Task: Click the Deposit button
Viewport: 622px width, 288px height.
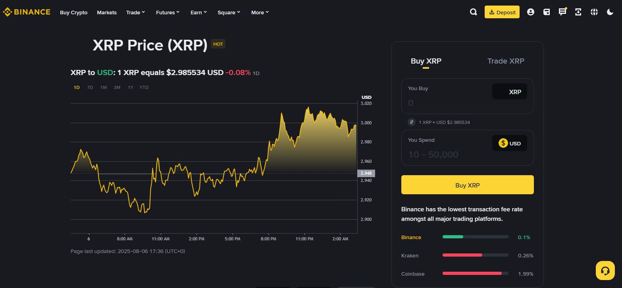Action: coord(502,12)
